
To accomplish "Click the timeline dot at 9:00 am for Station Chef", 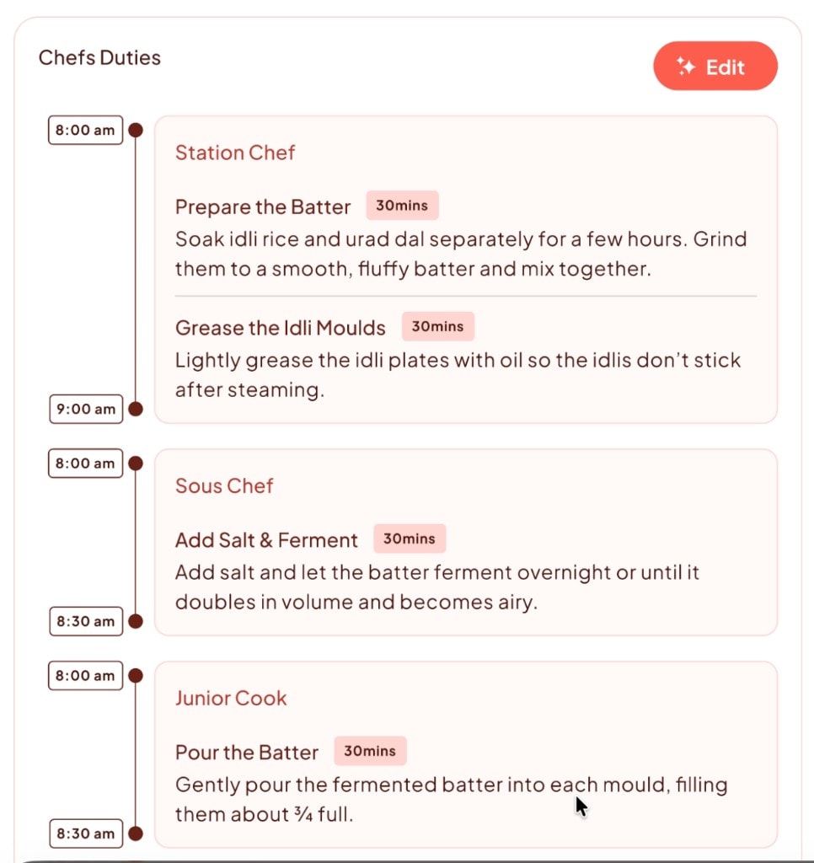I will pyautogui.click(x=136, y=410).
